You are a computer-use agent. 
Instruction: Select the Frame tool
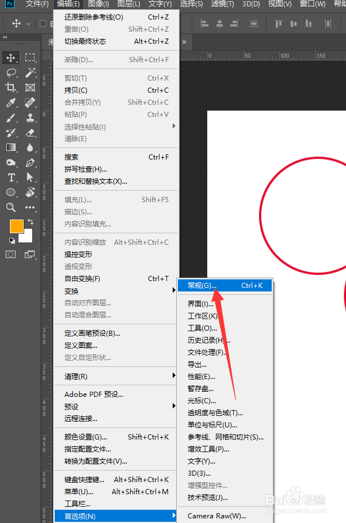coord(30,88)
